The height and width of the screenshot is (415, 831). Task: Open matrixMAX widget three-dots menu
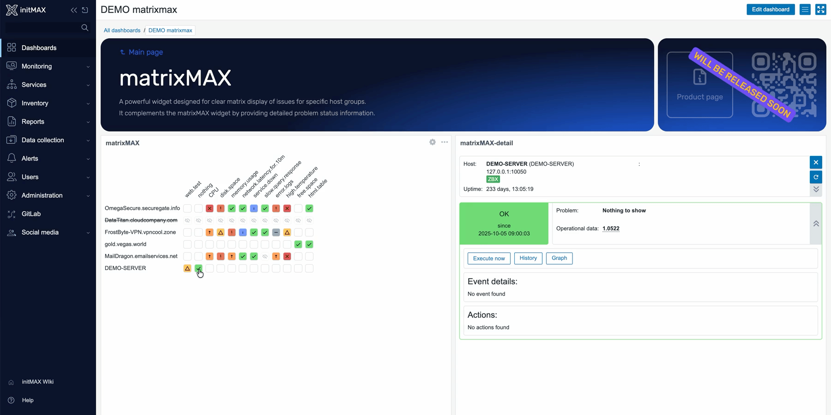point(444,142)
